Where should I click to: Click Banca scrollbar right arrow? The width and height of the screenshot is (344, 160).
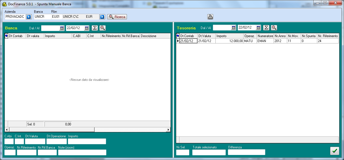pos(168,130)
